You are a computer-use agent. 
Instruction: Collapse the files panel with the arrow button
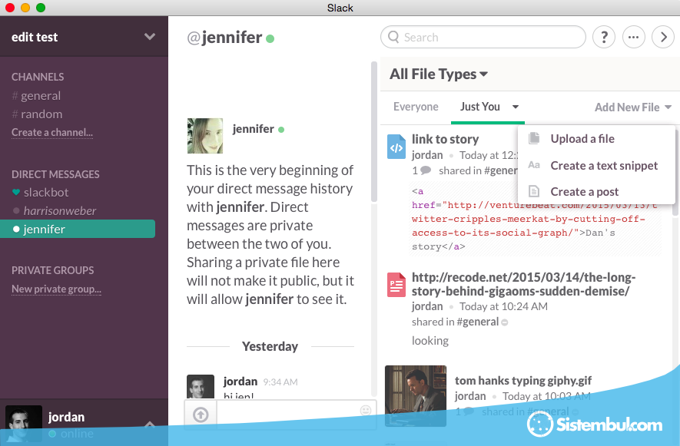(663, 38)
